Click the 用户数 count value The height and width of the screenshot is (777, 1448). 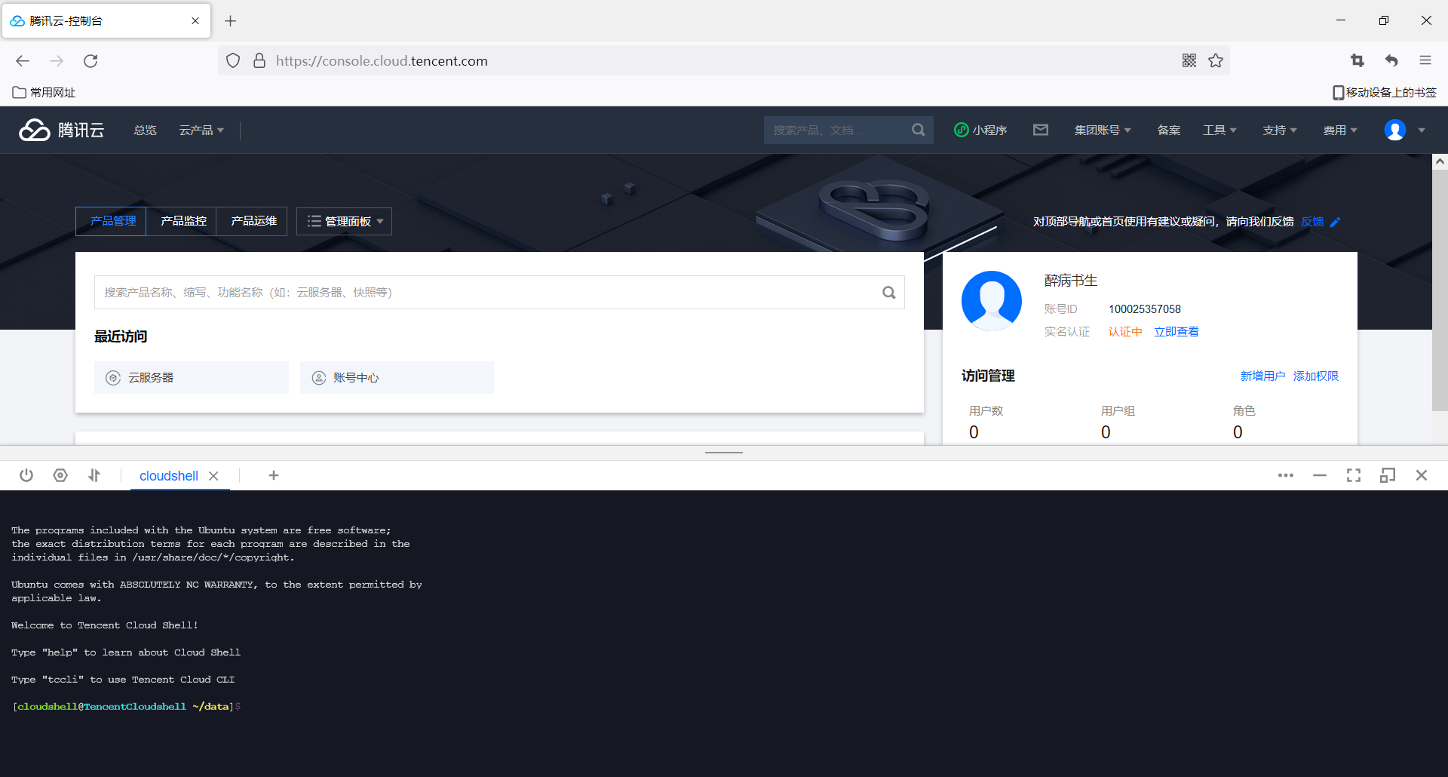974,432
